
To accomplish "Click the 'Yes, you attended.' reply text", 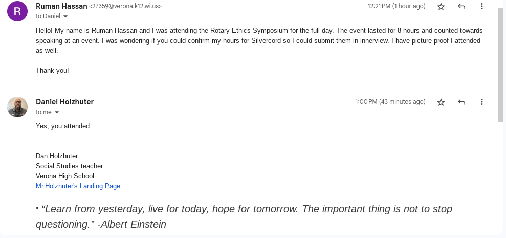I will click(x=63, y=126).
